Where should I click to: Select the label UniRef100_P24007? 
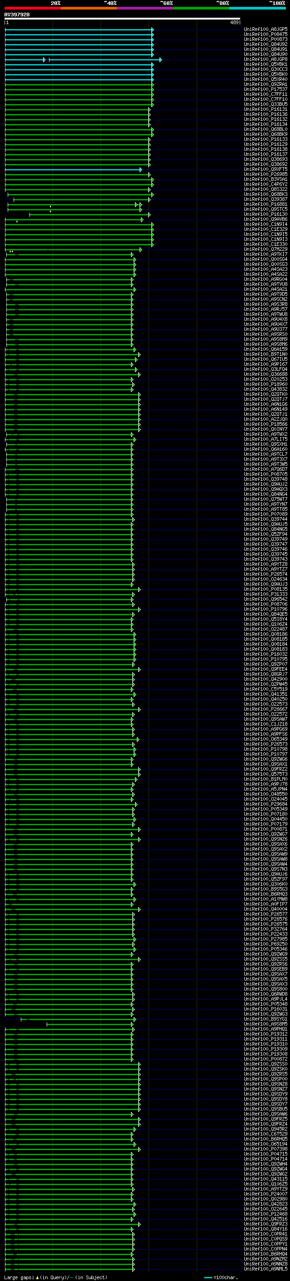[x=266, y=1193]
